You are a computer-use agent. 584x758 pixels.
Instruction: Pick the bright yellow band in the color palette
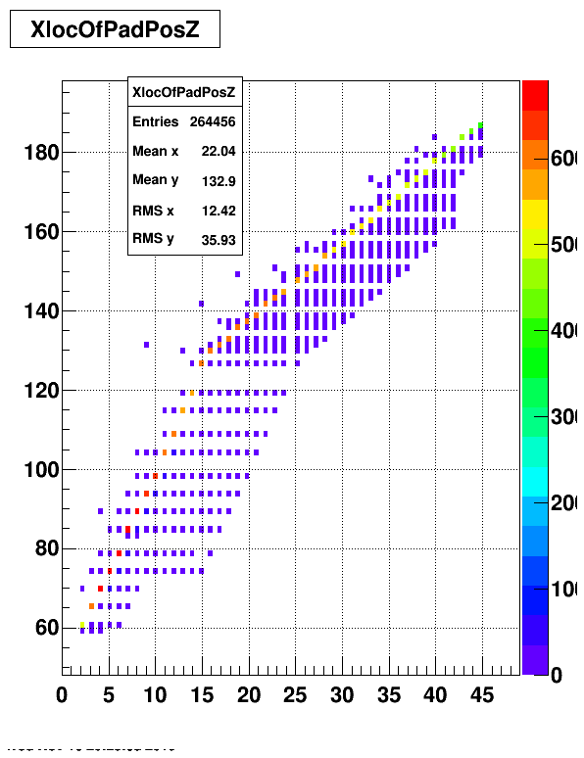pos(535,214)
